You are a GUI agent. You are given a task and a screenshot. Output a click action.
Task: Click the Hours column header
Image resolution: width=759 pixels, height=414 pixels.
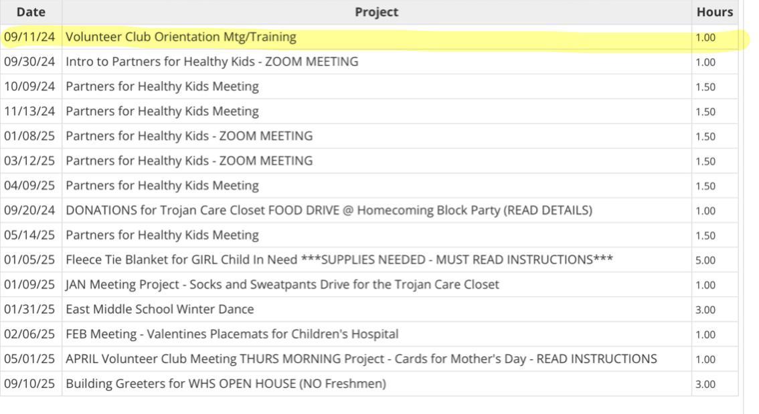pyautogui.click(x=714, y=12)
